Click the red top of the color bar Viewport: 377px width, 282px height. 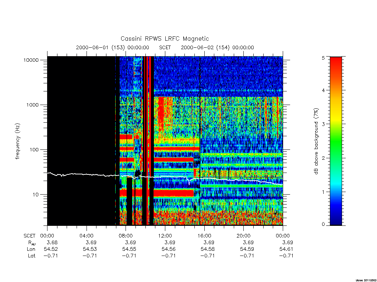pos(336,62)
